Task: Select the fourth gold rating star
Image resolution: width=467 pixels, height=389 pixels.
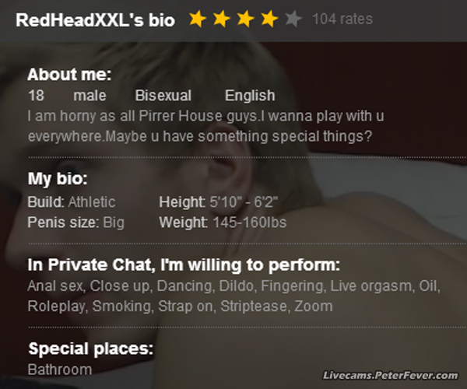Action: pyautogui.click(x=269, y=19)
